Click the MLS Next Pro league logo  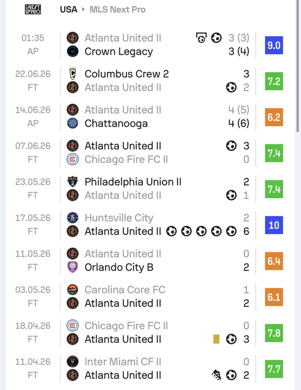33,9
